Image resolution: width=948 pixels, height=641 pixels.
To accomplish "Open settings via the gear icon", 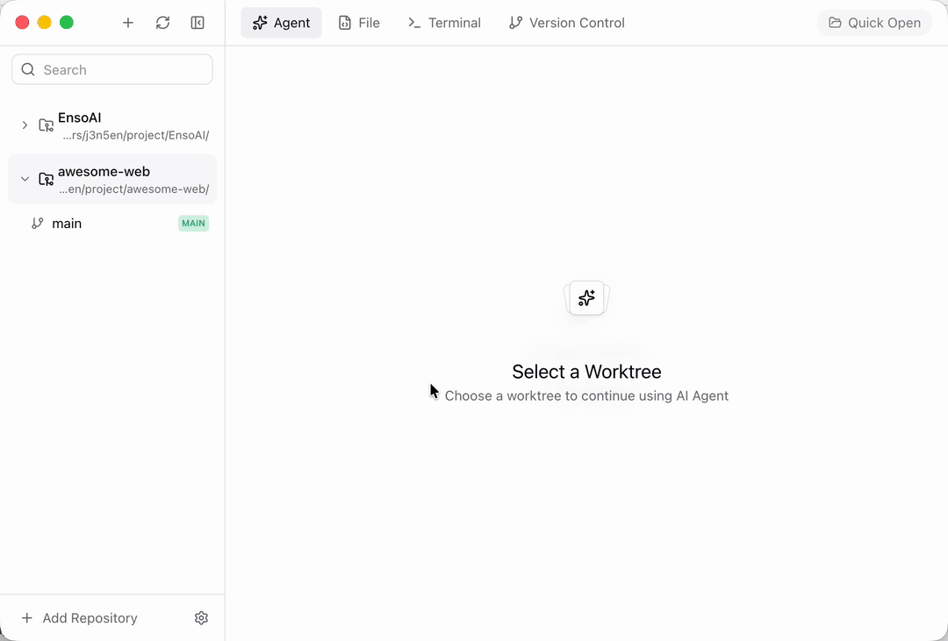I will pos(201,617).
